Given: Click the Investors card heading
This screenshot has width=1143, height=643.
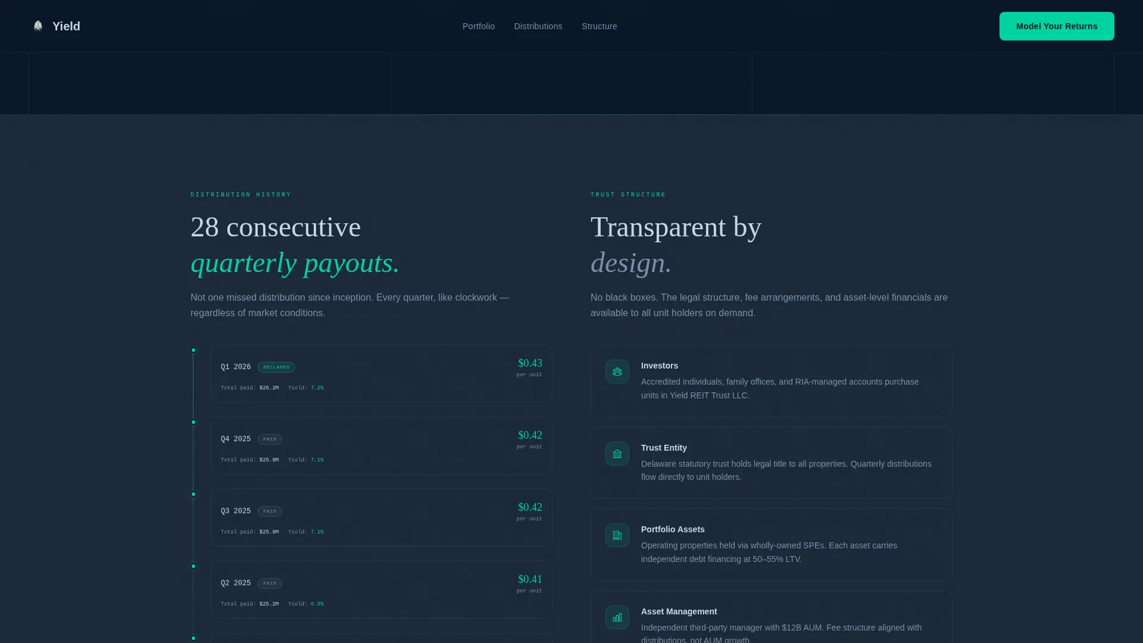Looking at the screenshot, I should coord(660,366).
